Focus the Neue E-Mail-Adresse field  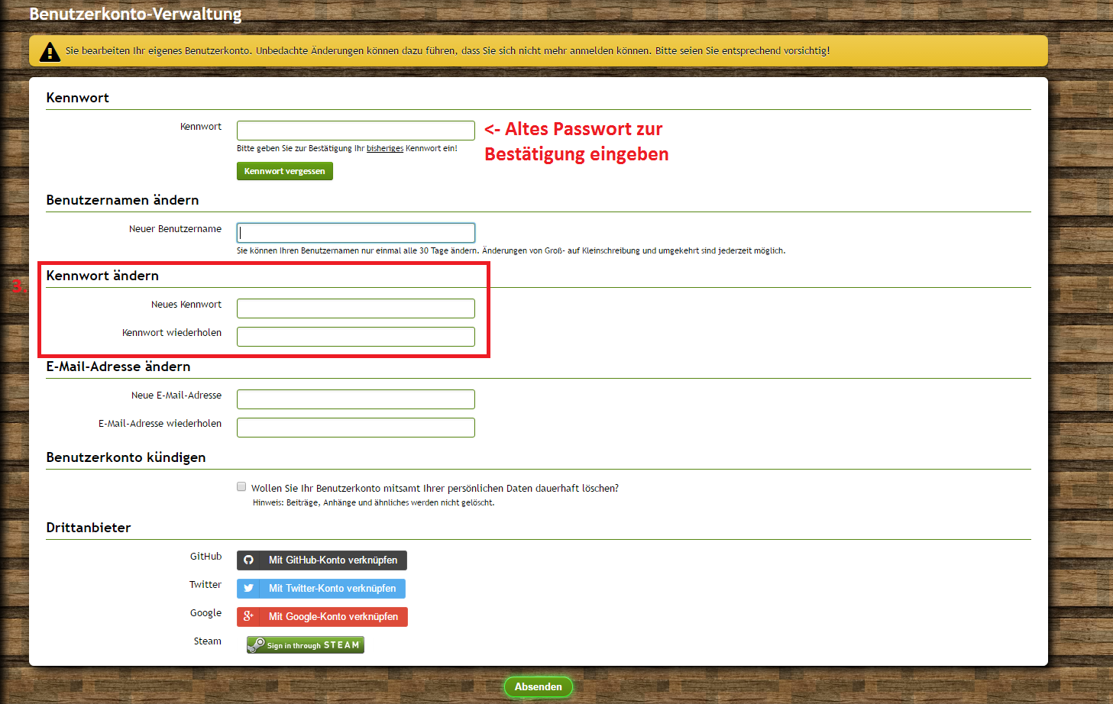coord(355,399)
